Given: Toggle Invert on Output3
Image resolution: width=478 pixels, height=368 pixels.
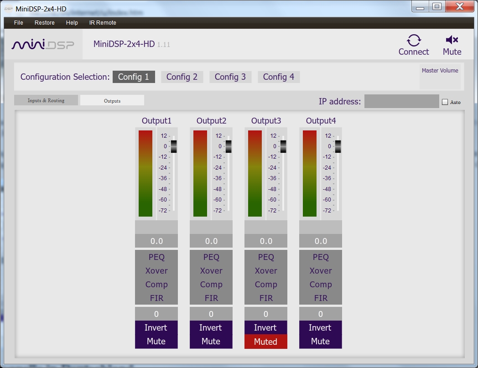Looking at the screenshot, I should pyautogui.click(x=266, y=327).
